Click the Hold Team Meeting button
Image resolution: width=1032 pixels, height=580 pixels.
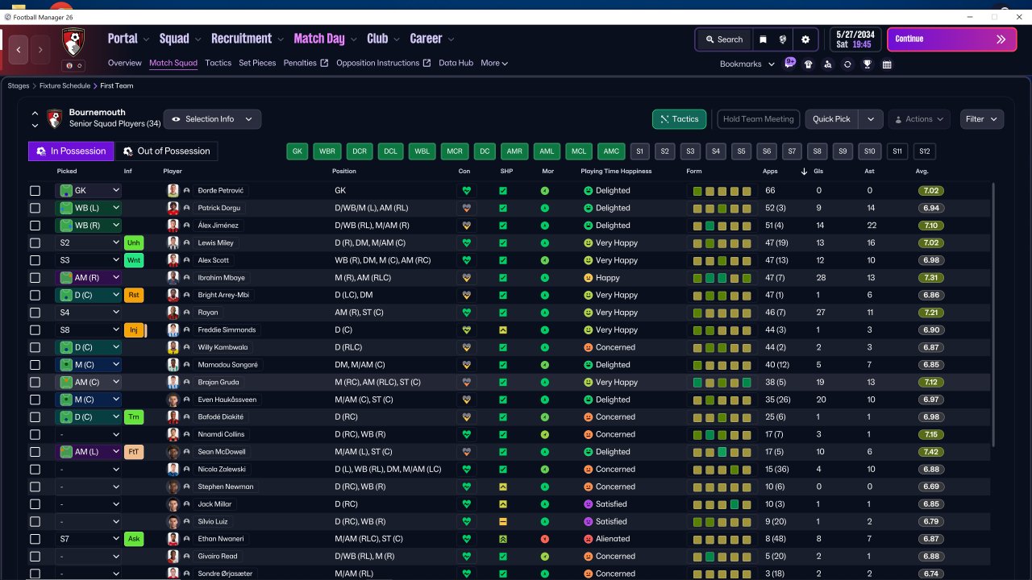pos(759,119)
